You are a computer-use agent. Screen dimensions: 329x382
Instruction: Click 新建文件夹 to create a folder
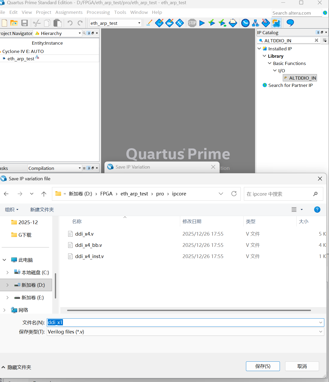pos(42,210)
